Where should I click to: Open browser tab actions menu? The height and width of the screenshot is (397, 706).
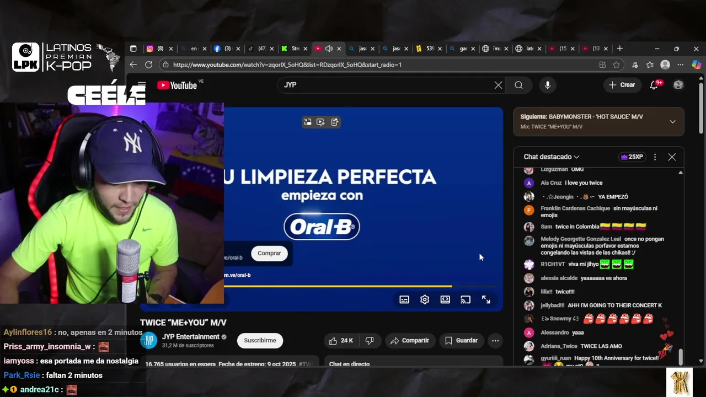tap(133, 49)
